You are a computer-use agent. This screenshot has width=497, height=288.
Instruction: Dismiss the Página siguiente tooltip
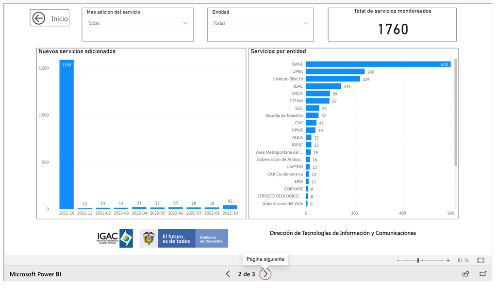(265, 259)
